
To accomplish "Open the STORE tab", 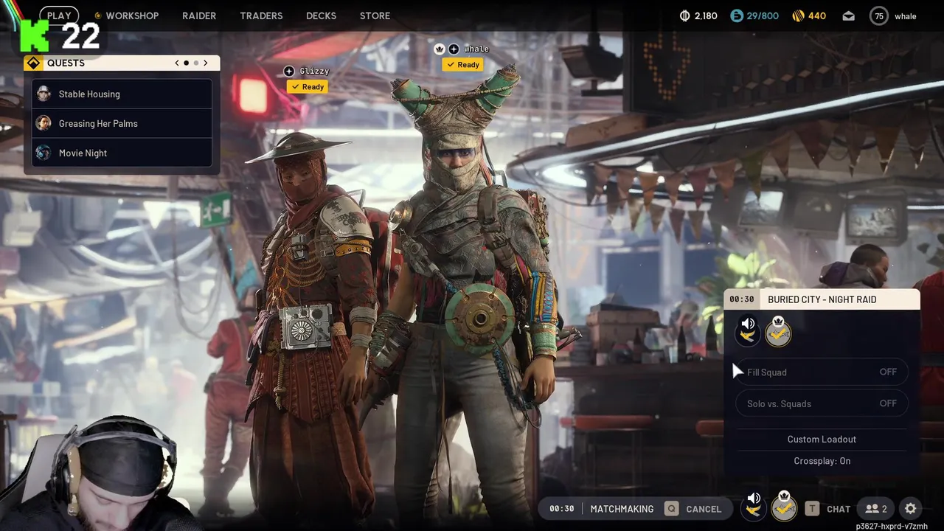I will (375, 15).
